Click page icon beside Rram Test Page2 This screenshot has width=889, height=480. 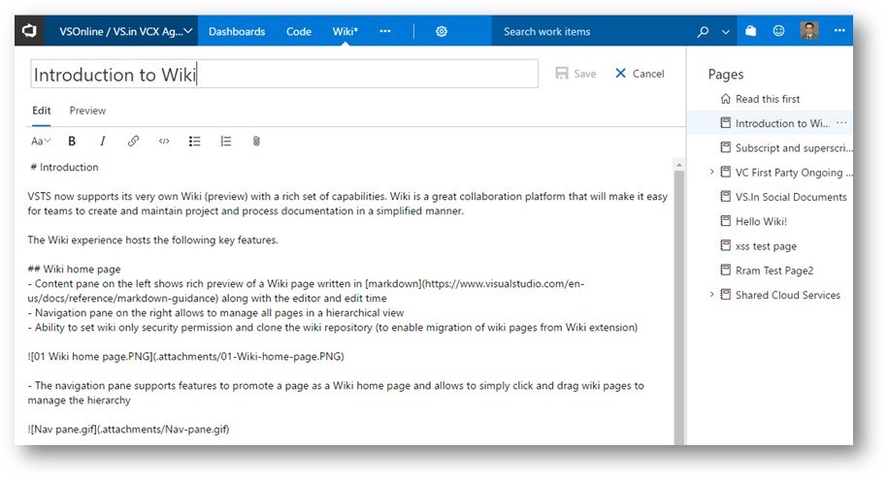(725, 270)
